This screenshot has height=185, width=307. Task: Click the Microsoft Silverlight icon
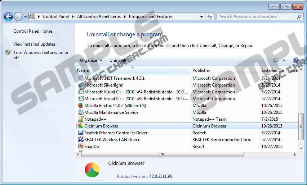pos(81,85)
